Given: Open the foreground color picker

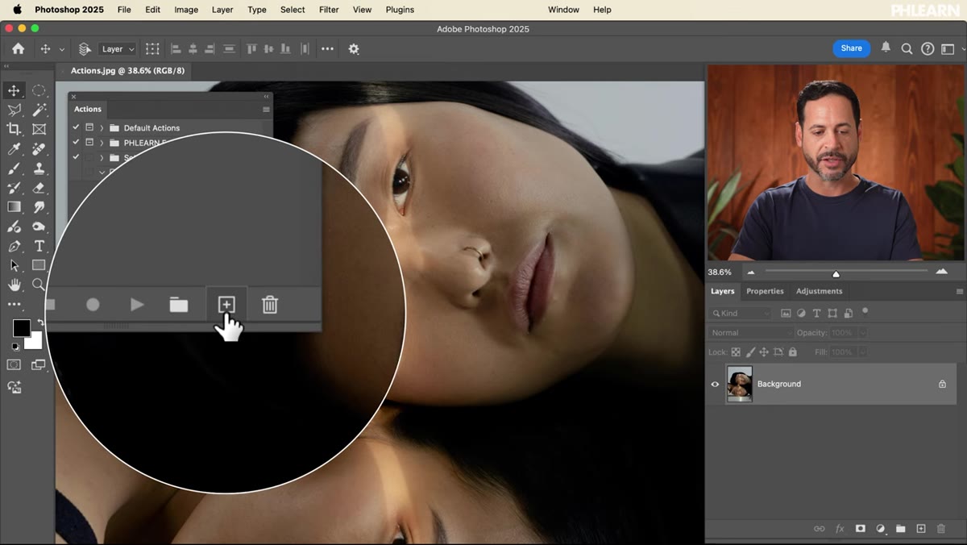Looking at the screenshot, I should 21,328.
